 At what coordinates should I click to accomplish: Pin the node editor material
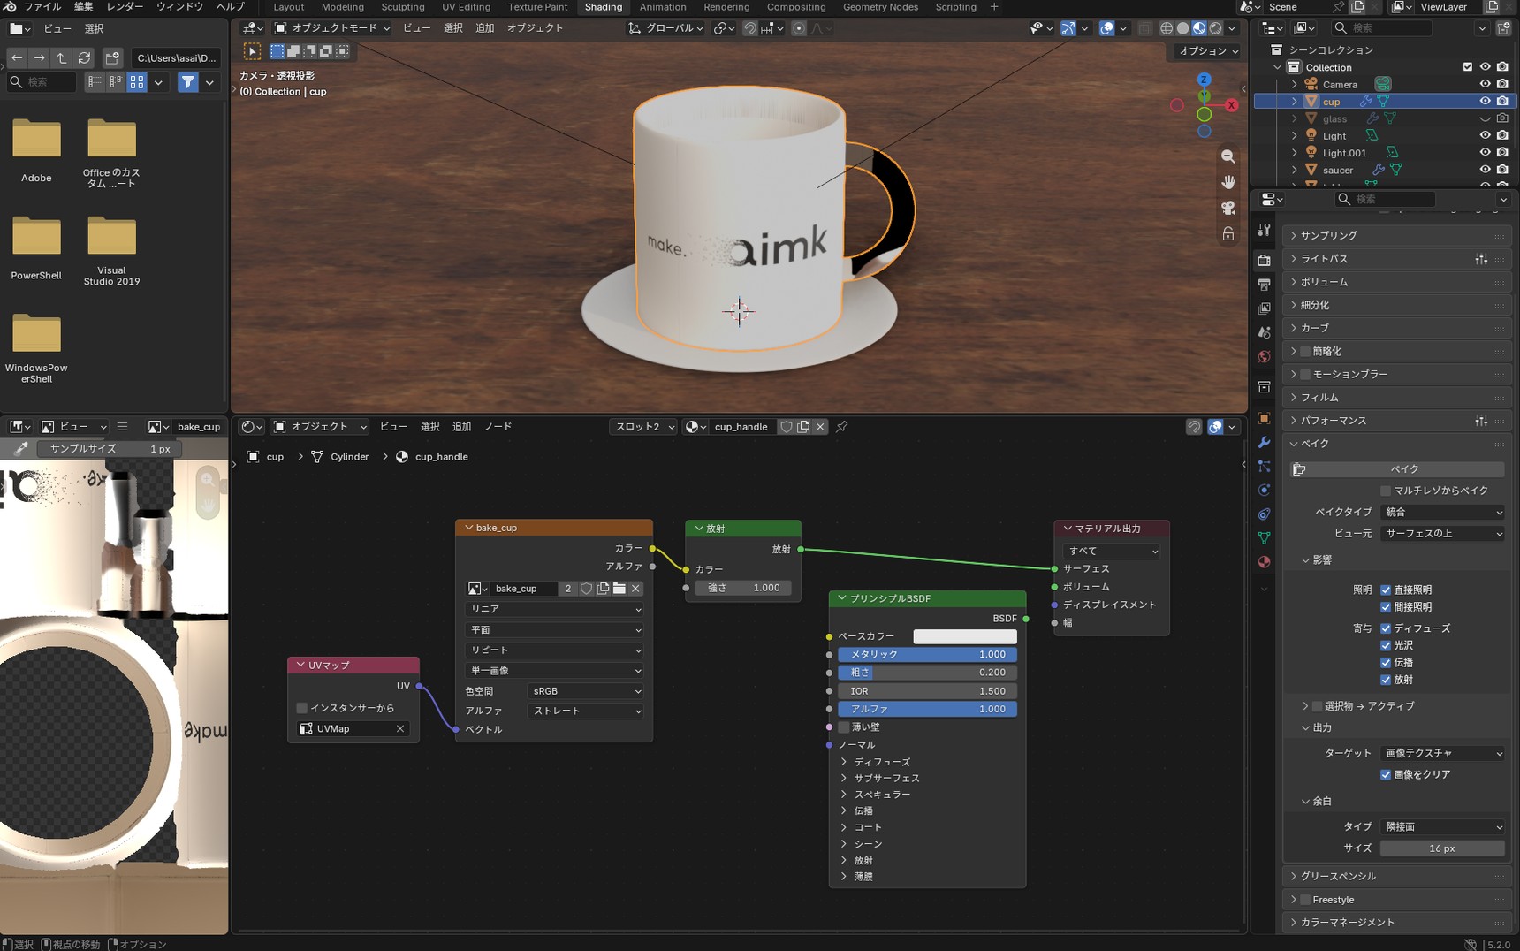pos(842,427)
